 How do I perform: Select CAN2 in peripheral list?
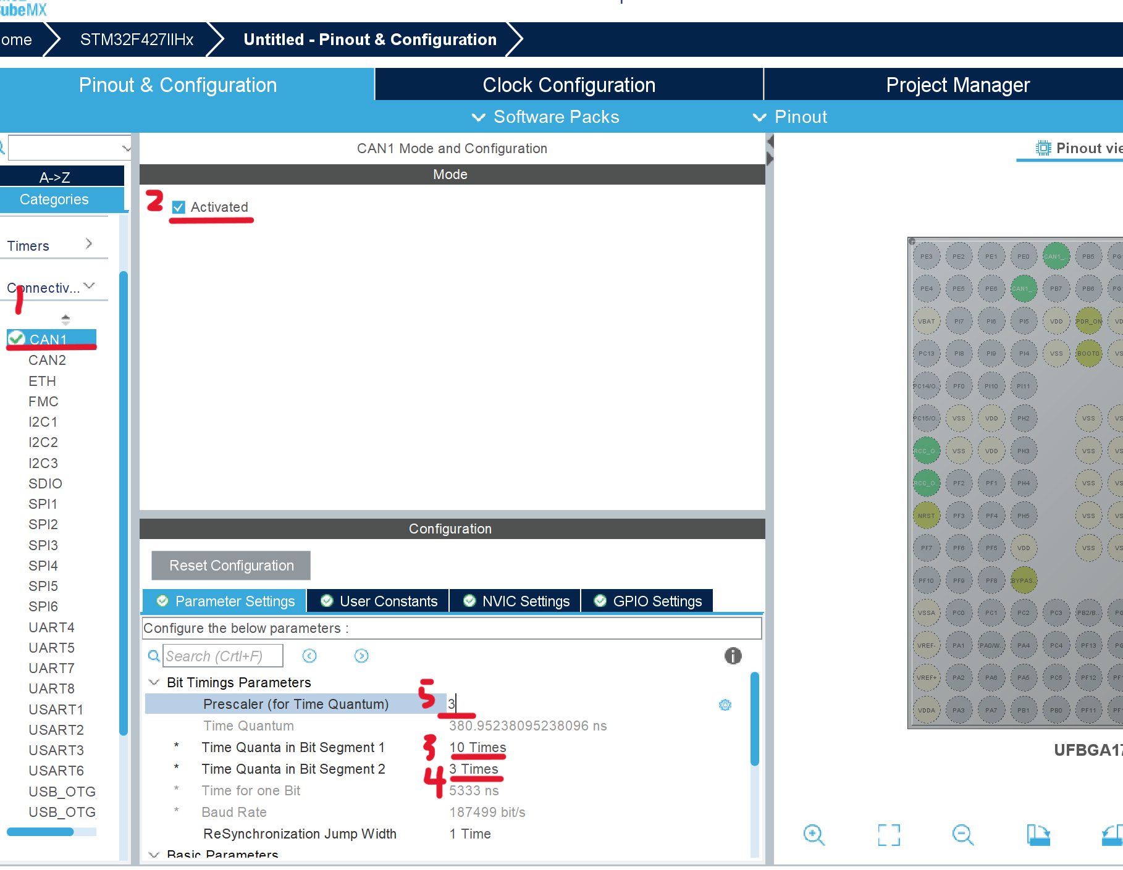coord(47,360)
